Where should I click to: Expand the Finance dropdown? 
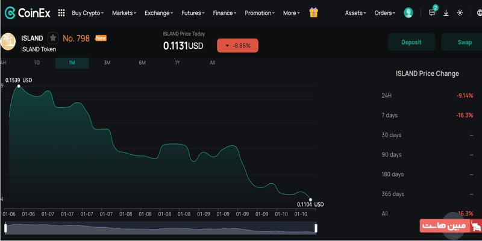coord(225,13)
